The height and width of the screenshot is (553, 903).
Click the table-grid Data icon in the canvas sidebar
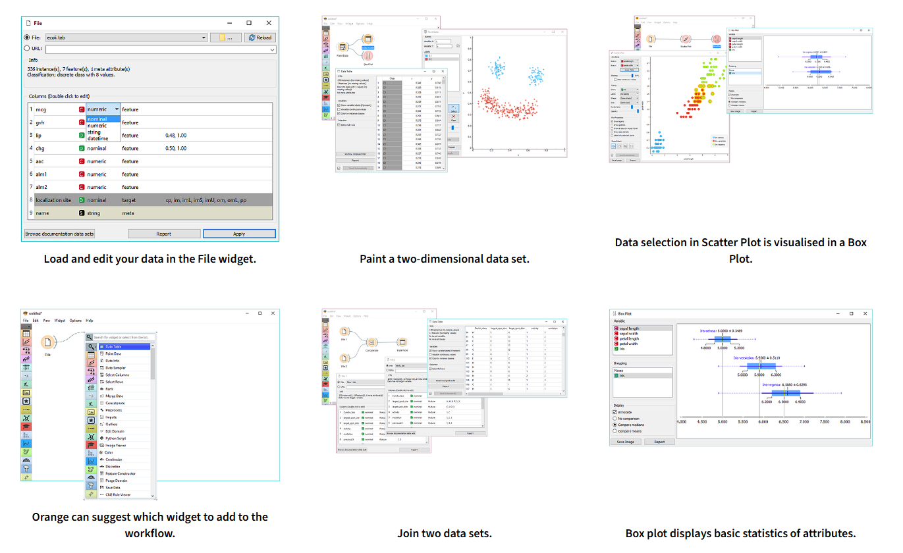point(26,334)
